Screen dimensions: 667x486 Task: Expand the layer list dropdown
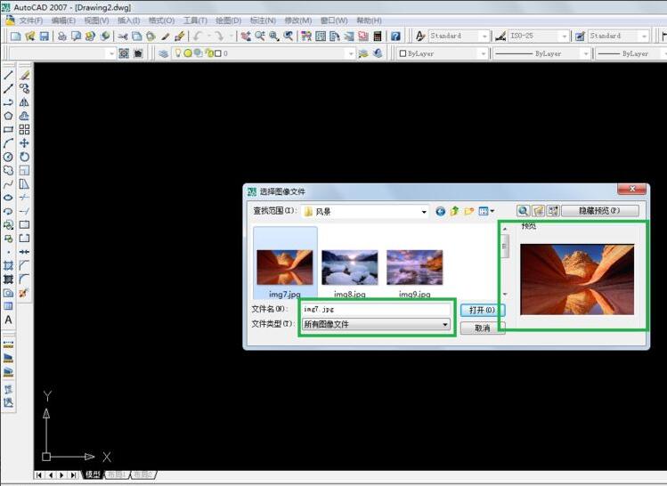(x=351, y=53)
